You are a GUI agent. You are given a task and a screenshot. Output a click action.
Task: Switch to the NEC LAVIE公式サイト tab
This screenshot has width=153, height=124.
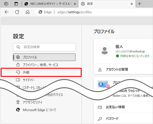coord(50,4)
